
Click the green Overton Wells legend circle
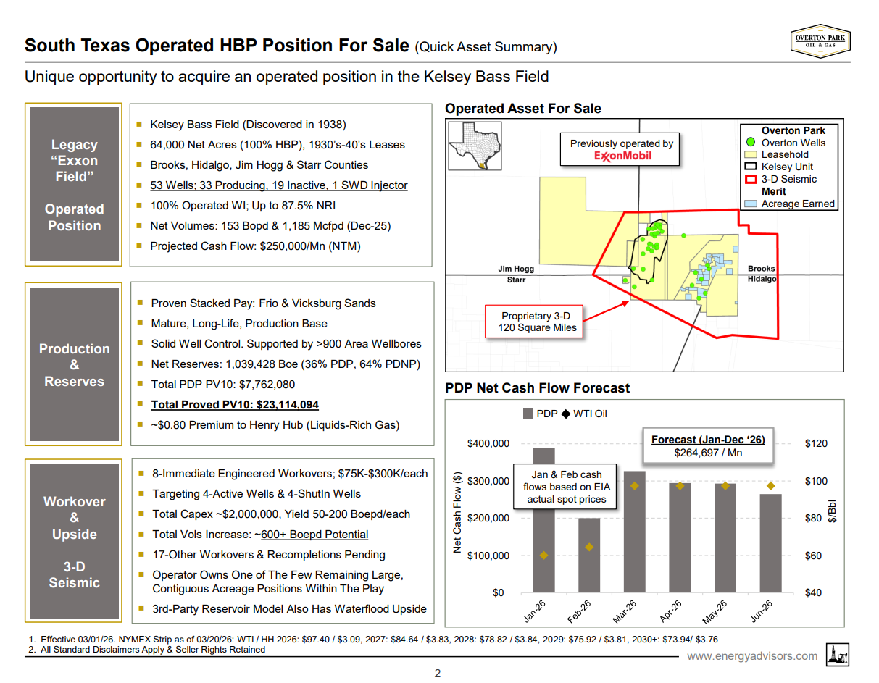[x=751, y=143]
